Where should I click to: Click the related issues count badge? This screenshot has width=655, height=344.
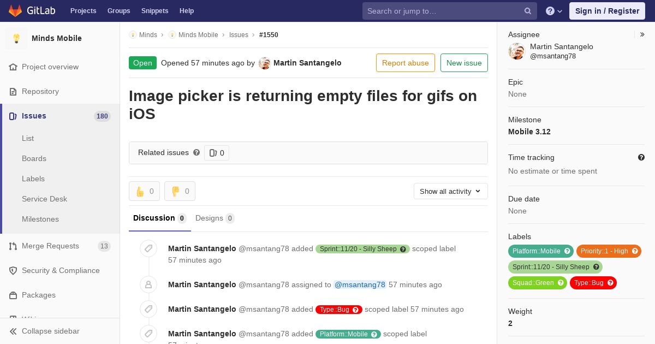(x=217, y=153)
